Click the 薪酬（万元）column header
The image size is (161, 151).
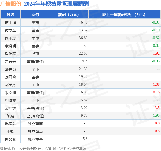click(x=69, y=15)
